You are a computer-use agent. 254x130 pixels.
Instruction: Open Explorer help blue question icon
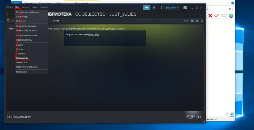coord(233,3)
